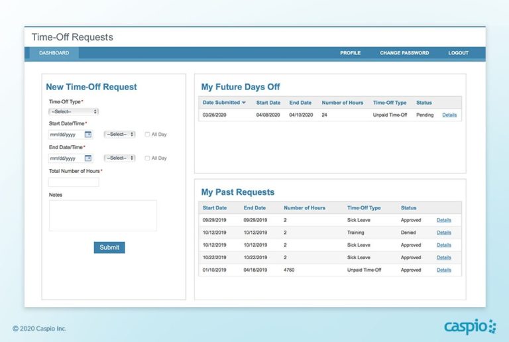Click Logout in the navigation bar

[458, 53]
